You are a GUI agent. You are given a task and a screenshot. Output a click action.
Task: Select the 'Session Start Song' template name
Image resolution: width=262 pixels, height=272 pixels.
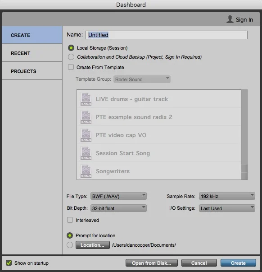[x=123, y=153]
